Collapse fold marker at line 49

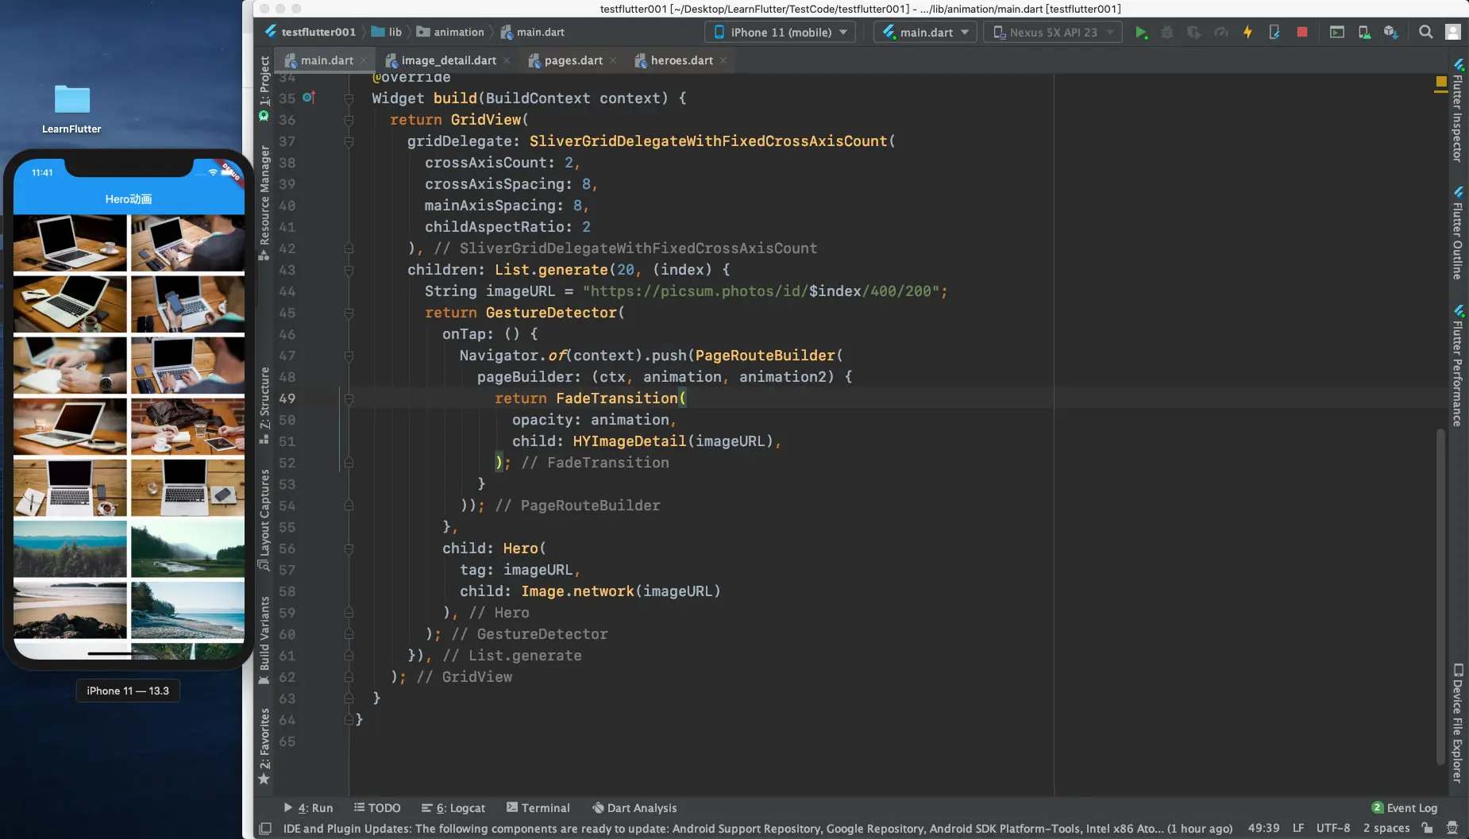[x=349, y=398]
